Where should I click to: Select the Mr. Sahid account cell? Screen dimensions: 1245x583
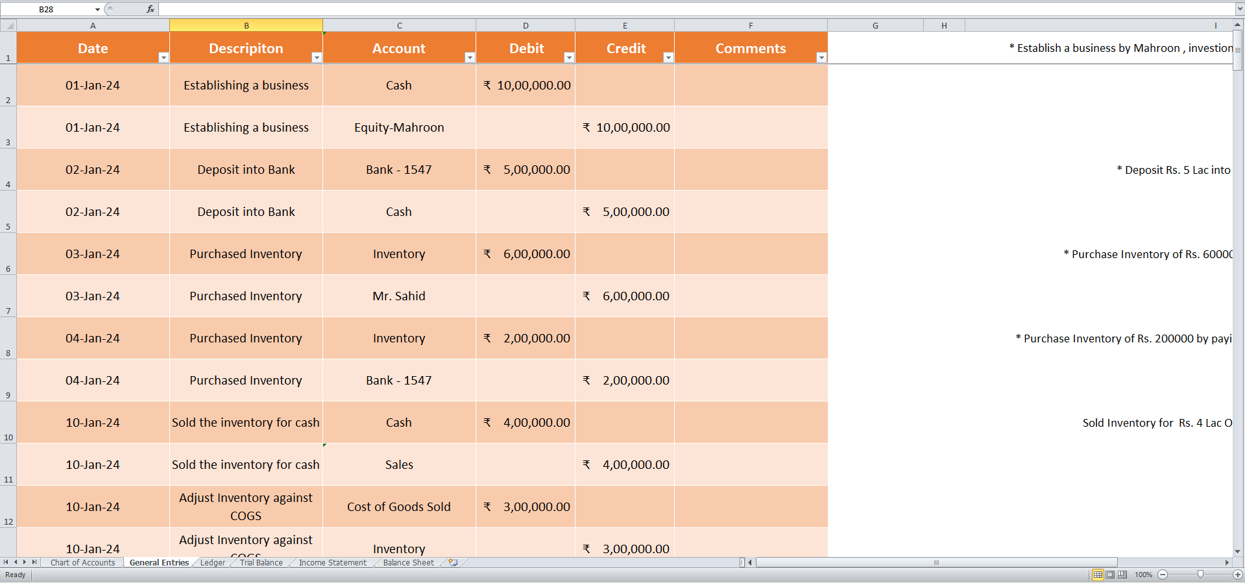pos(399,296)
